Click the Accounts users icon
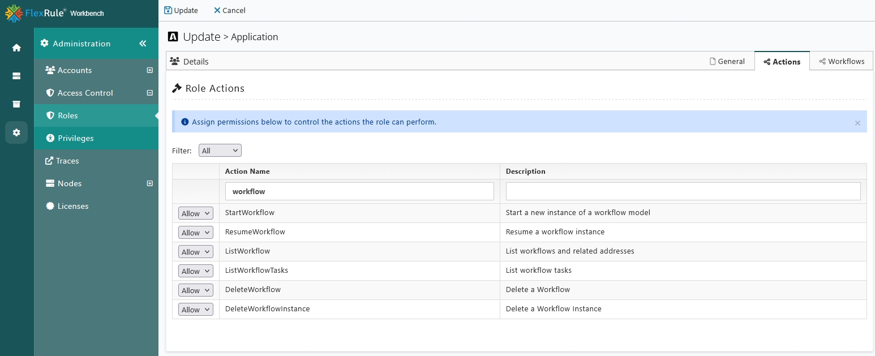The height and width of the screenshot is (356, 875). tap(50, 70)
